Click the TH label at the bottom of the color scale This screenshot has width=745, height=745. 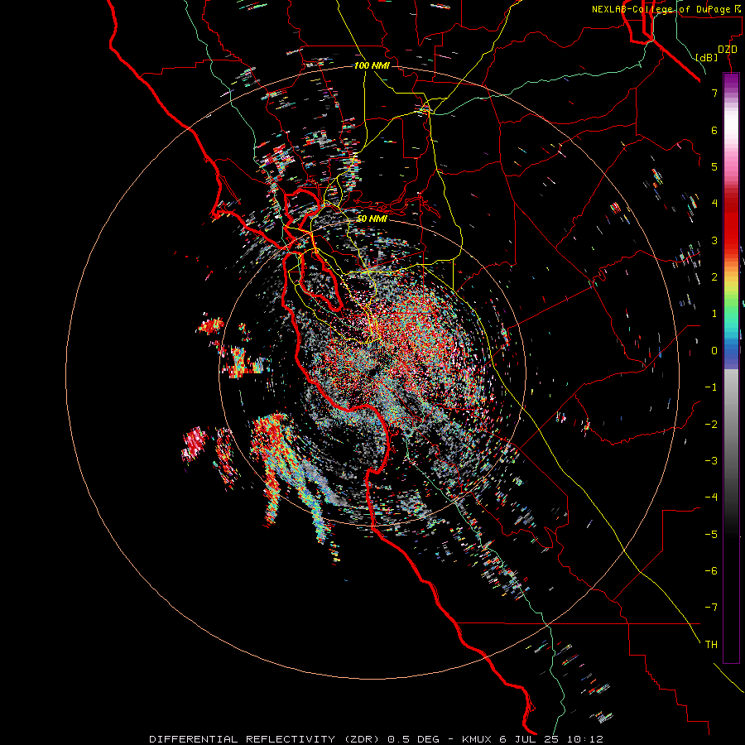[711, 645]
